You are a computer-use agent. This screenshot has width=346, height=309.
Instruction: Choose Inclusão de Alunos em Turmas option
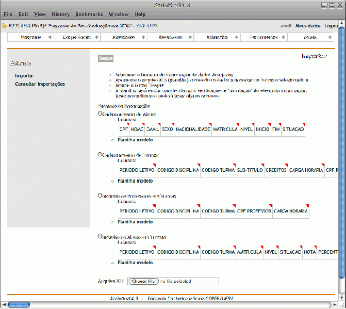point(100,236)
